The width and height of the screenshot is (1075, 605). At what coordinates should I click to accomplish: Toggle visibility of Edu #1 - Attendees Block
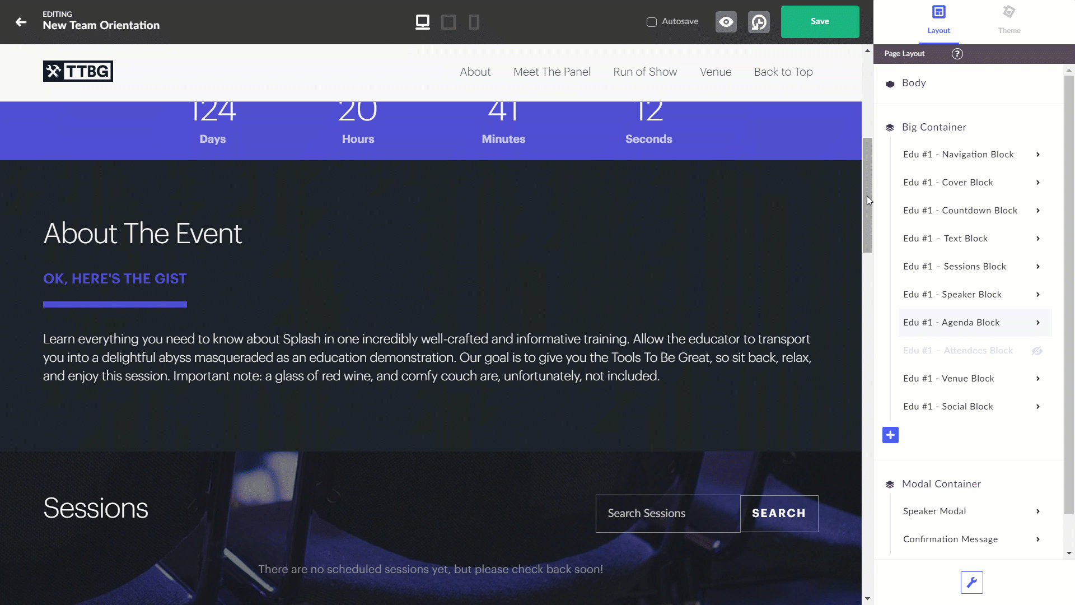(1037, 350)
